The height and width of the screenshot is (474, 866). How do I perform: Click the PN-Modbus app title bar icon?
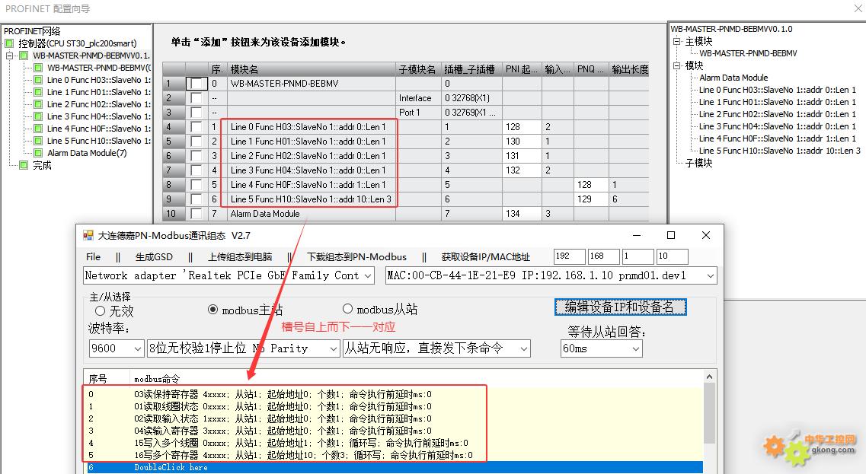pyautogui.click(x=88, y=236)
